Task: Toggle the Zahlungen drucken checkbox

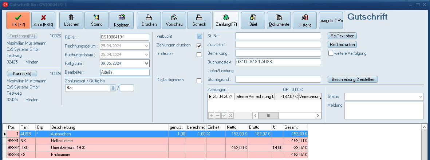Action: click(x=199, y=46)
